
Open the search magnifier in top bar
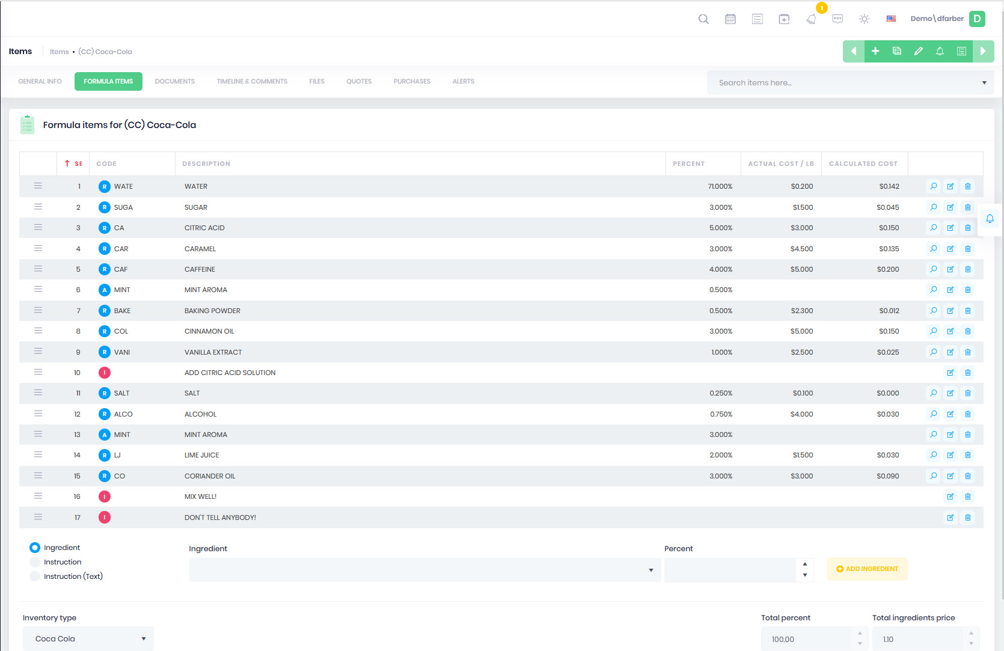pyautogui.click(x=703, y=19)
